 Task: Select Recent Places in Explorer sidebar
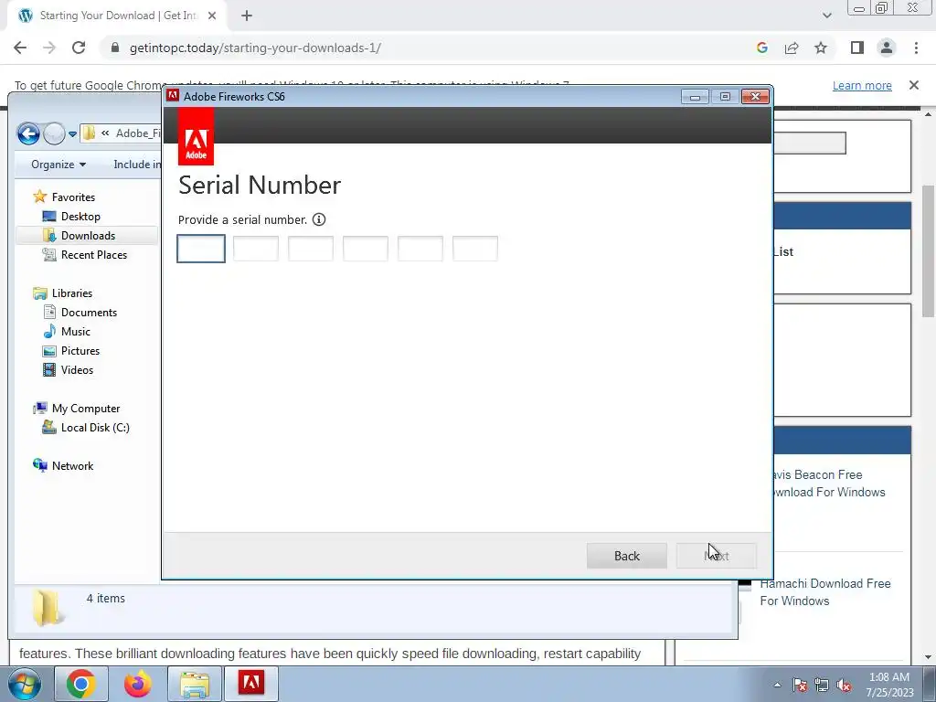93,255
